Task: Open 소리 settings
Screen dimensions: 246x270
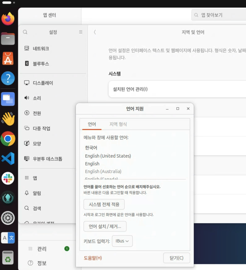Action: click(x=53, y=98)
